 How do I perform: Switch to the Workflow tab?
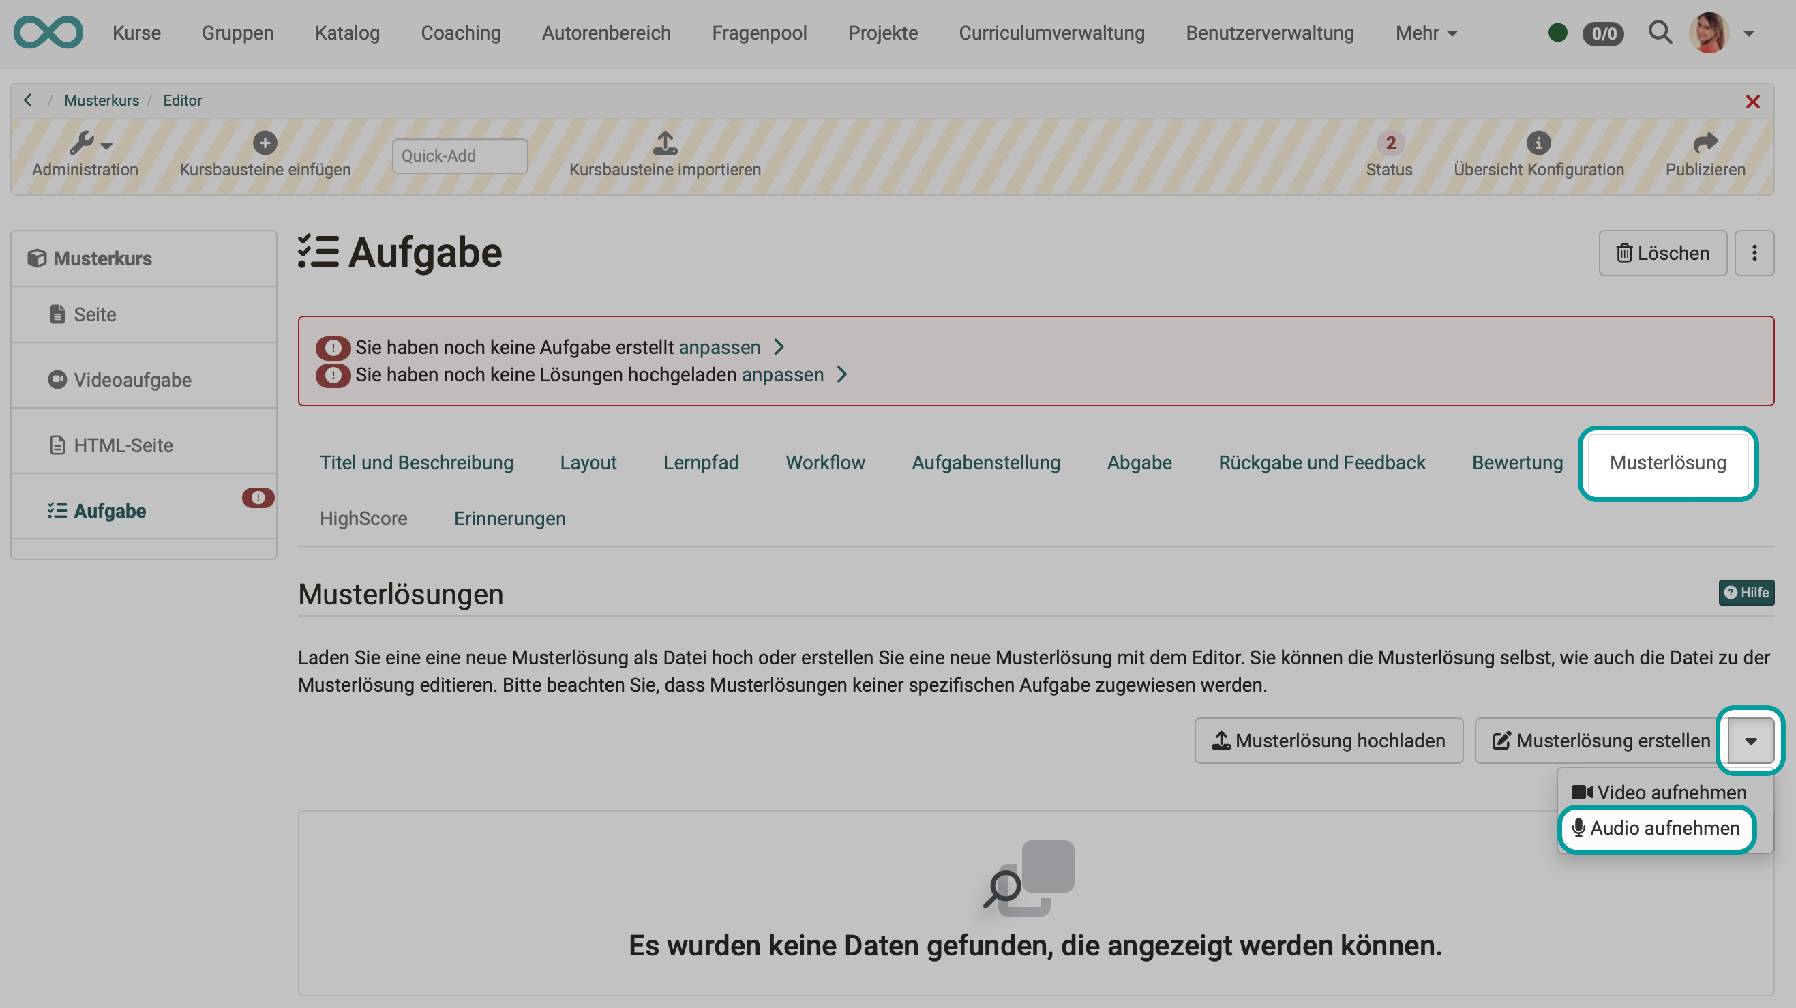pos(826,462)
